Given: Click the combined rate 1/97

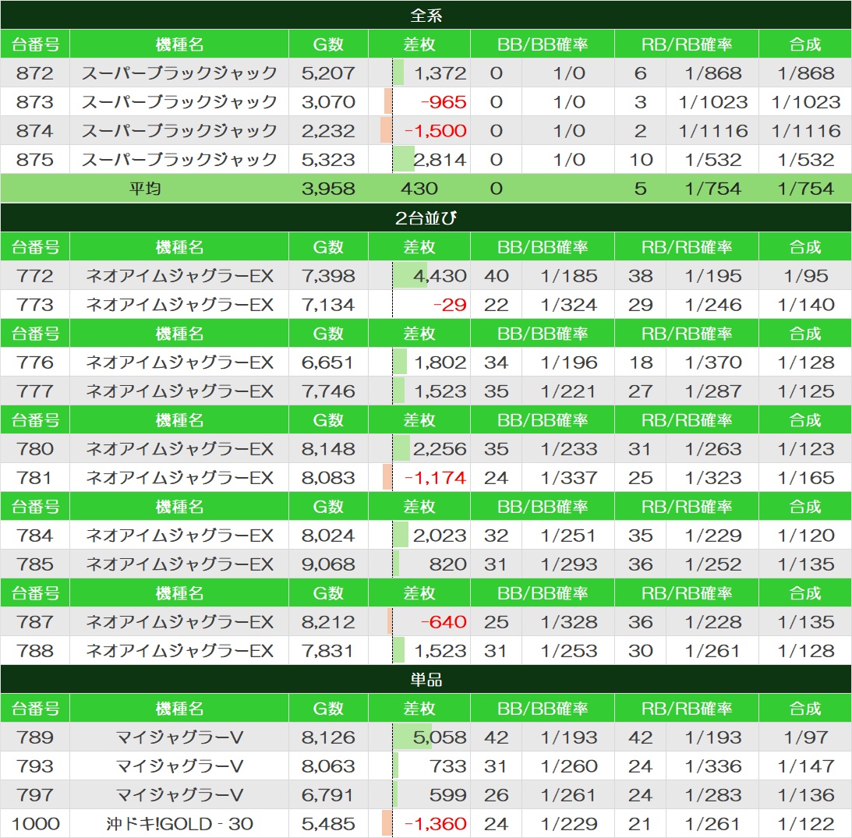Looking at the screenshot, I should 806,737.
